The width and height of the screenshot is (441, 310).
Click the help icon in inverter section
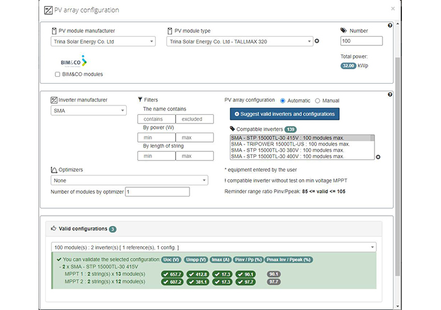point(390,94)
